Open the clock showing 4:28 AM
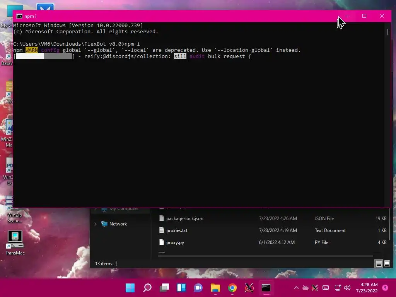Image resolution: width=396 pixels, height=297 pixels. tap(367, 288)
